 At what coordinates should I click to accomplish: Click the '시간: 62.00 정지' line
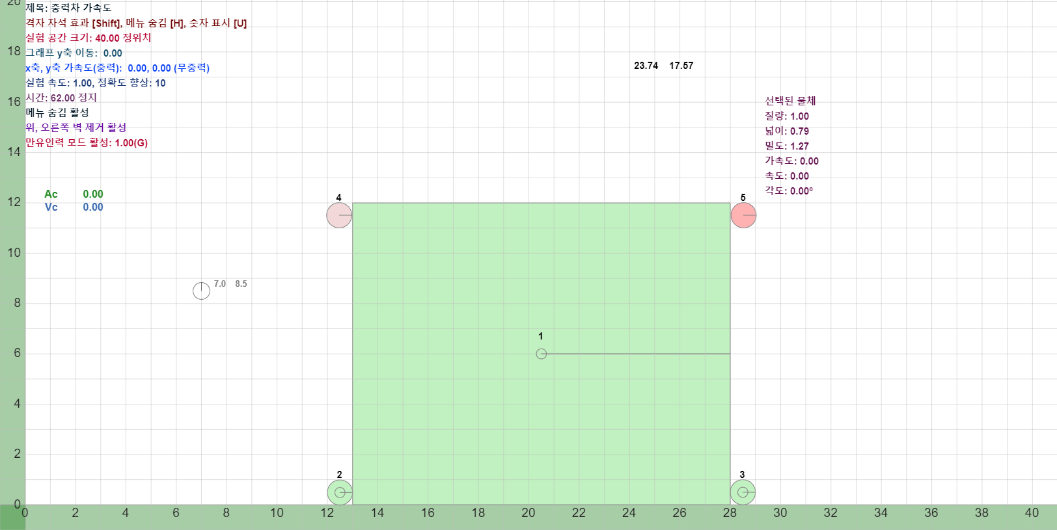[x=61, y=98]
